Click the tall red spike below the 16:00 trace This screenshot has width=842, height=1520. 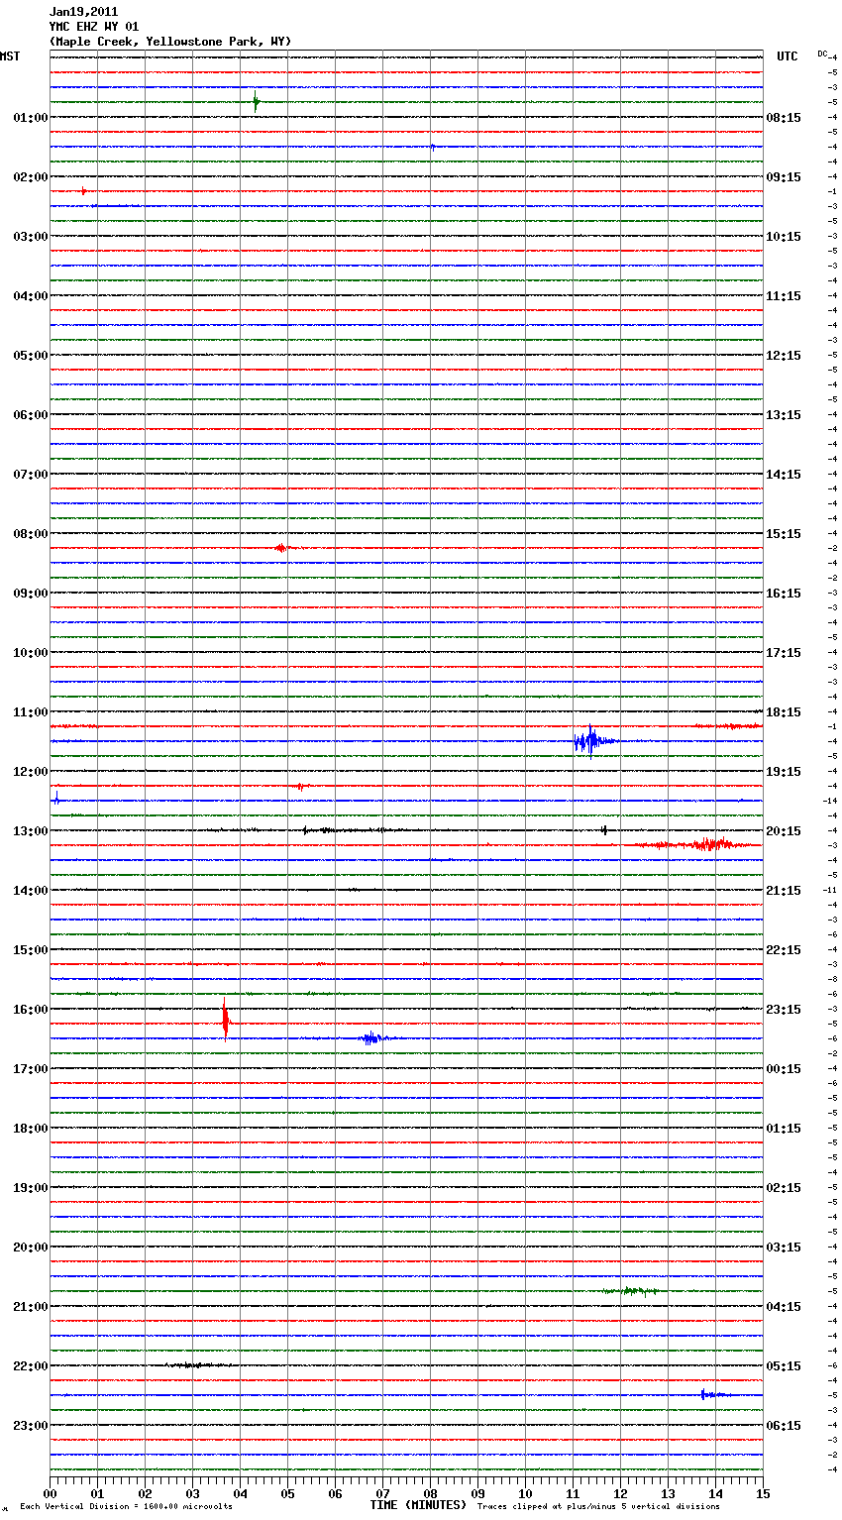coord(226,1020)
